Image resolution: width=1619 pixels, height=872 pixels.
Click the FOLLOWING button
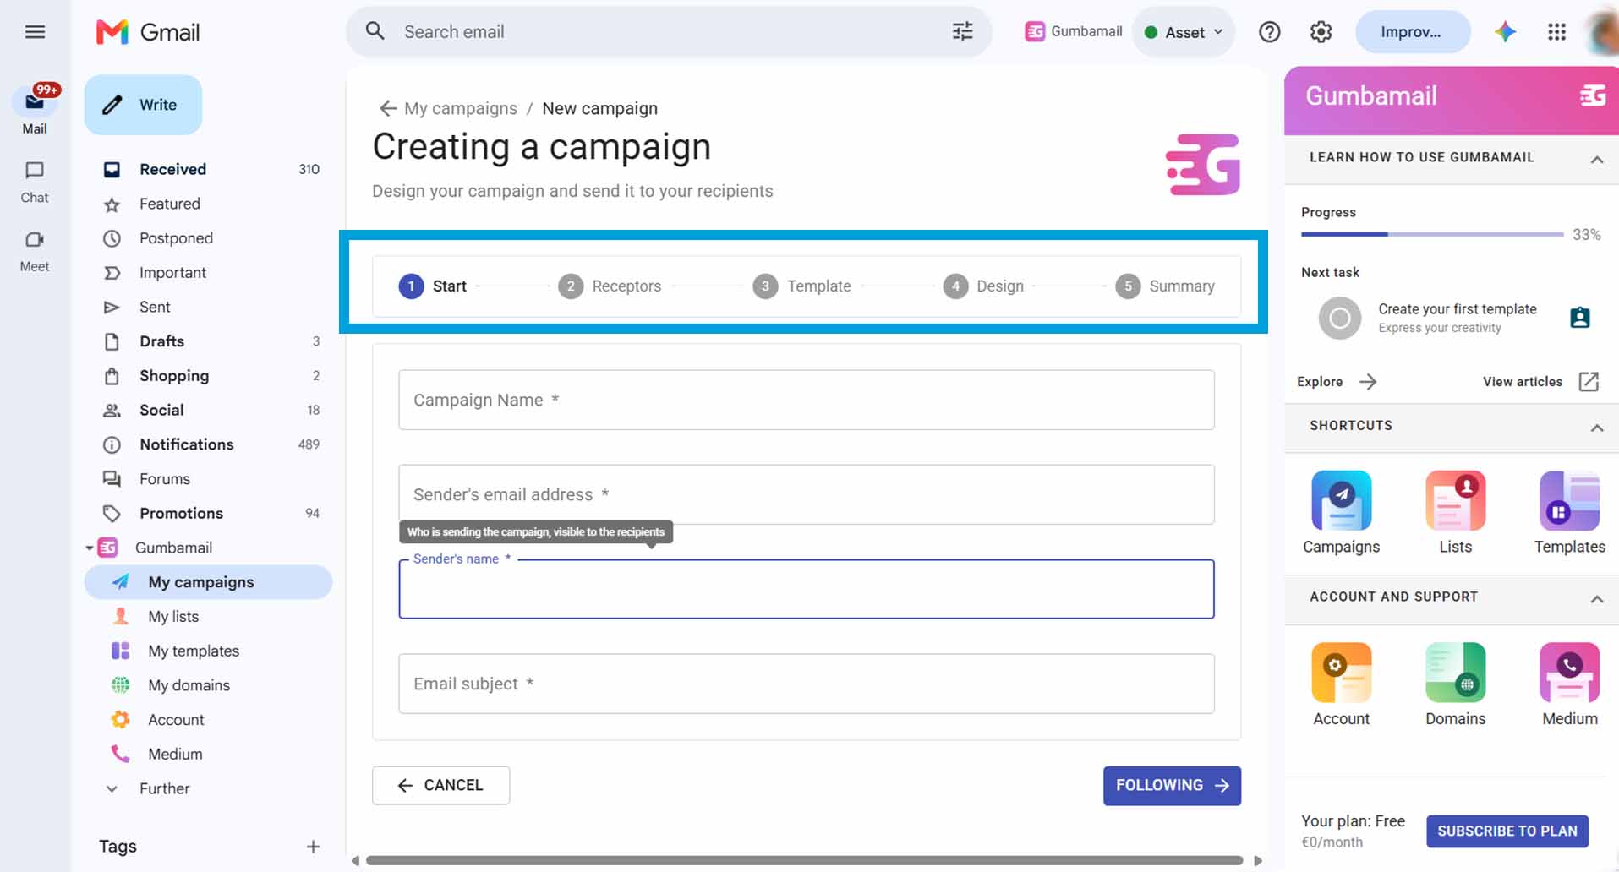1172,786
